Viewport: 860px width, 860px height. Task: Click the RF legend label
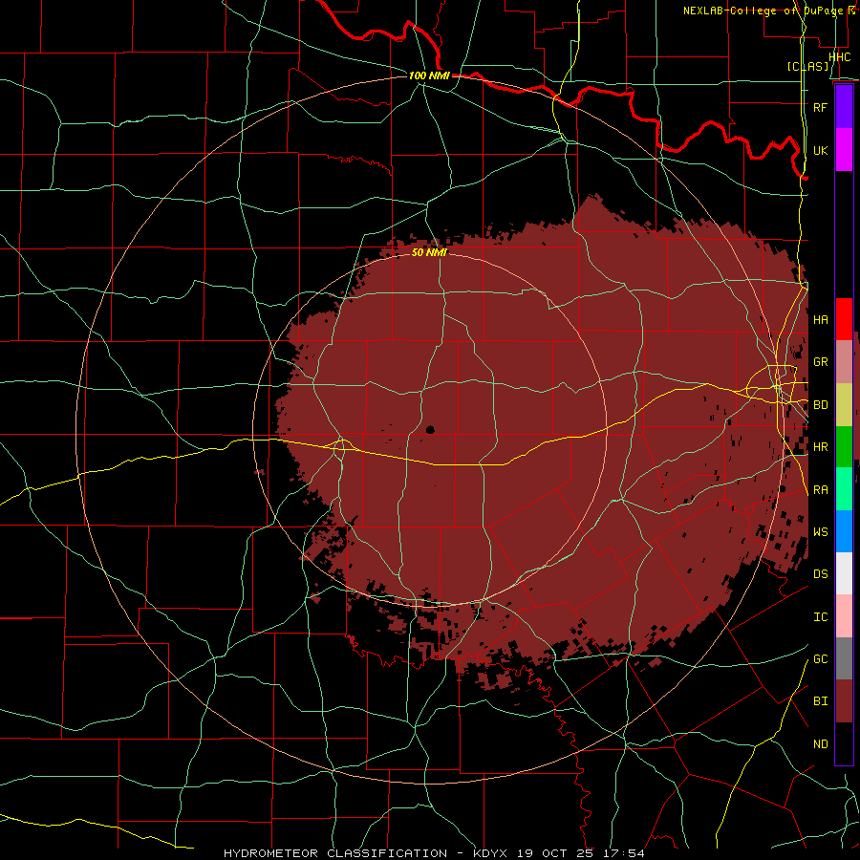820,107
